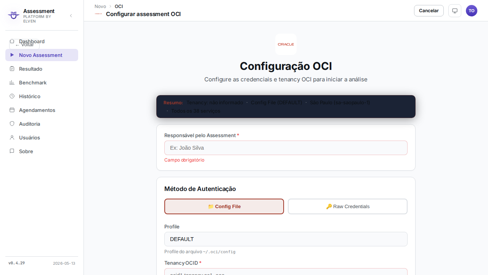Open the Resultado menu item
Image resolution: width=488 pixels, height=275 pixels.
[x=42, y=69]
